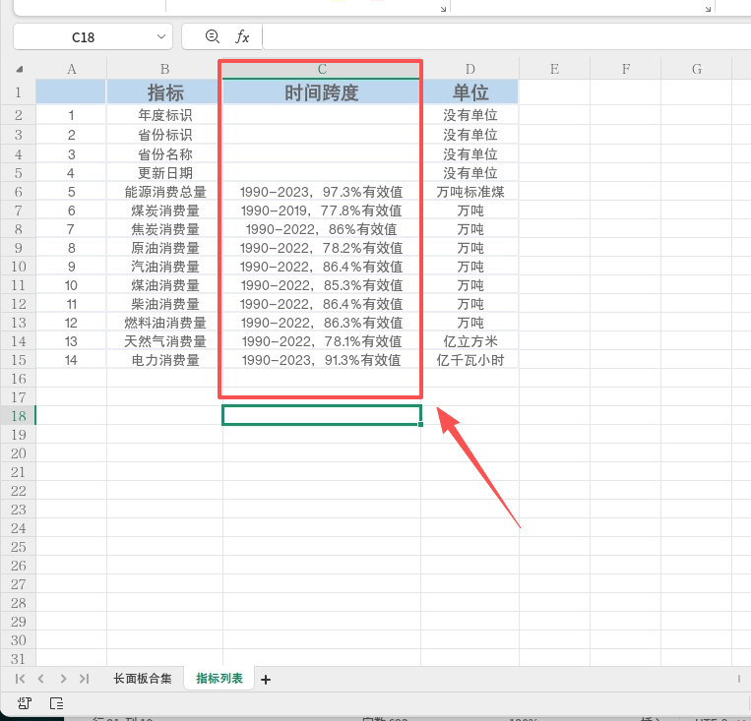Select the 亿立方米 unit cell
The height and width of the screenshot is (721, 751).
[470, 341]
